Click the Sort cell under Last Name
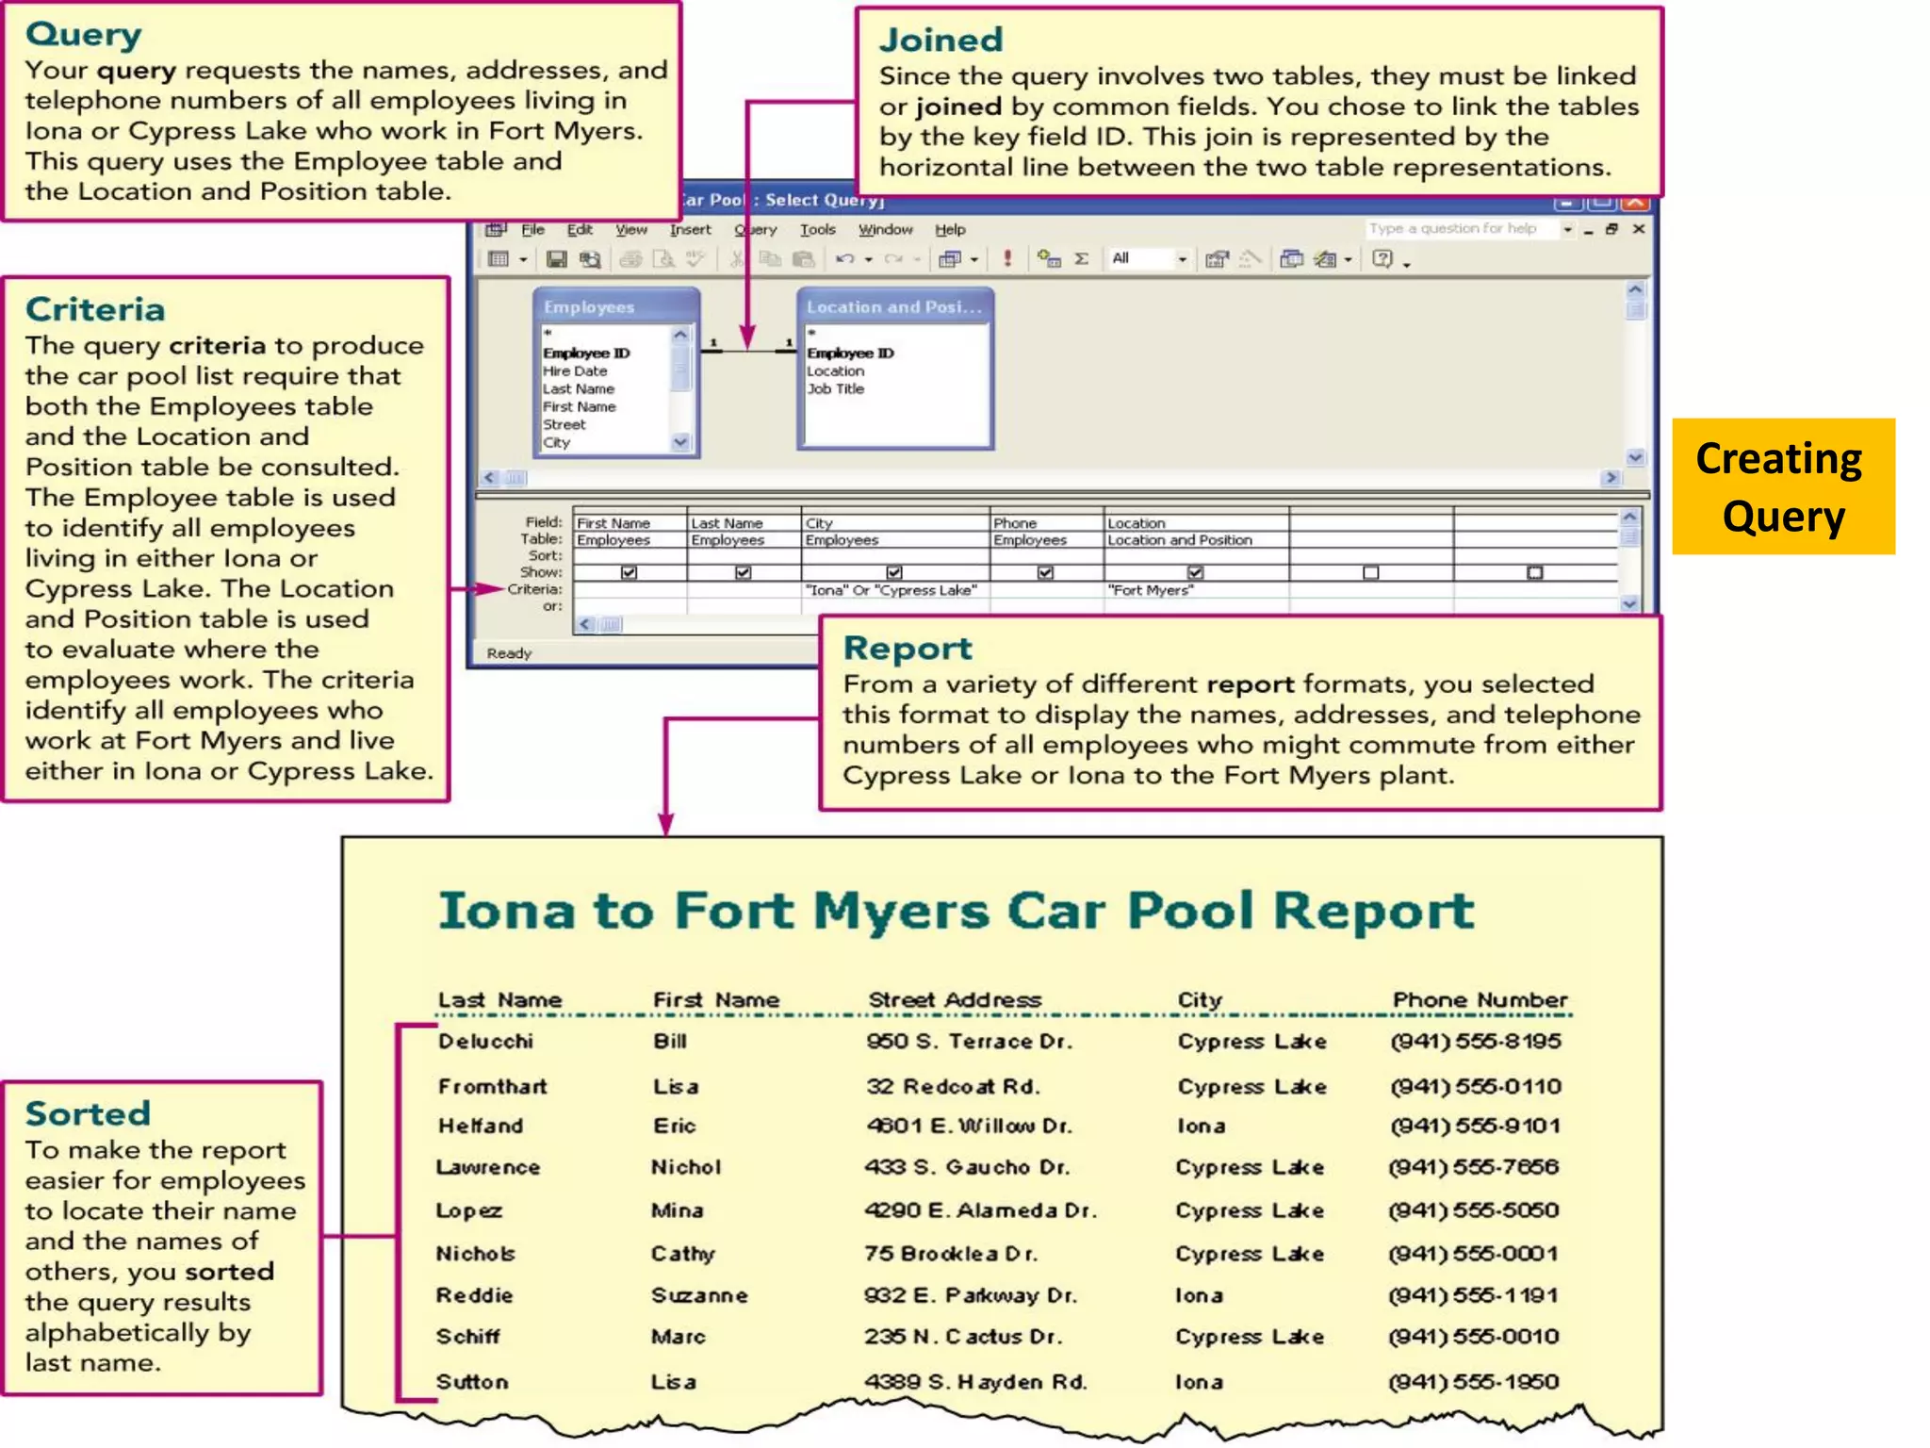 [744, 556]
